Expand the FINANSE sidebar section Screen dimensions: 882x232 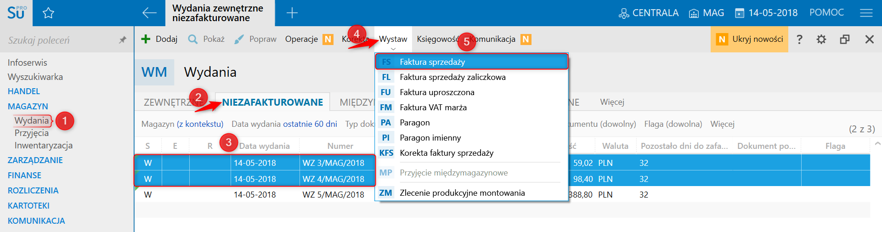(24, 175)
